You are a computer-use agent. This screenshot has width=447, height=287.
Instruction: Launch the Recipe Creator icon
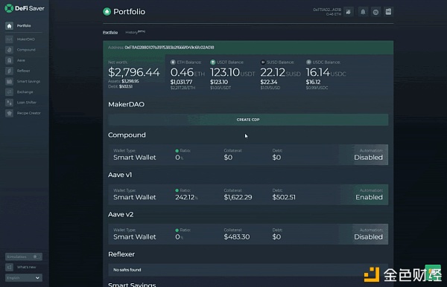pyautogui.click(x=9, y=113)
